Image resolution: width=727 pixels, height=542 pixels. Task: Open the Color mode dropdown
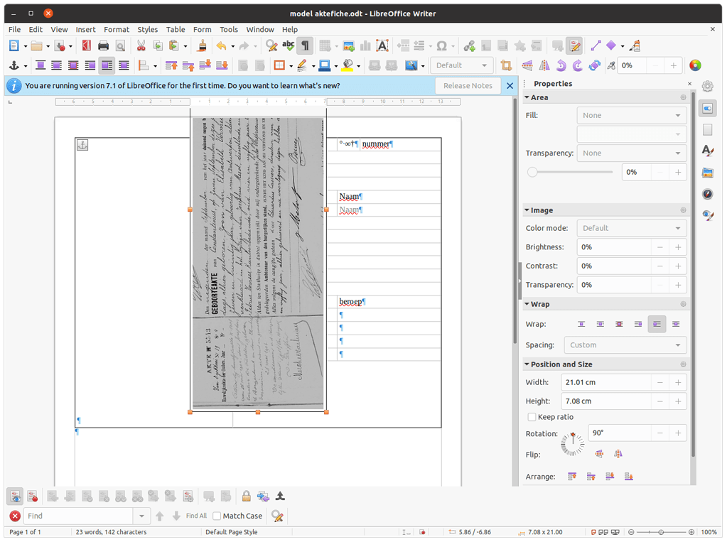click(x=632, y=228)
